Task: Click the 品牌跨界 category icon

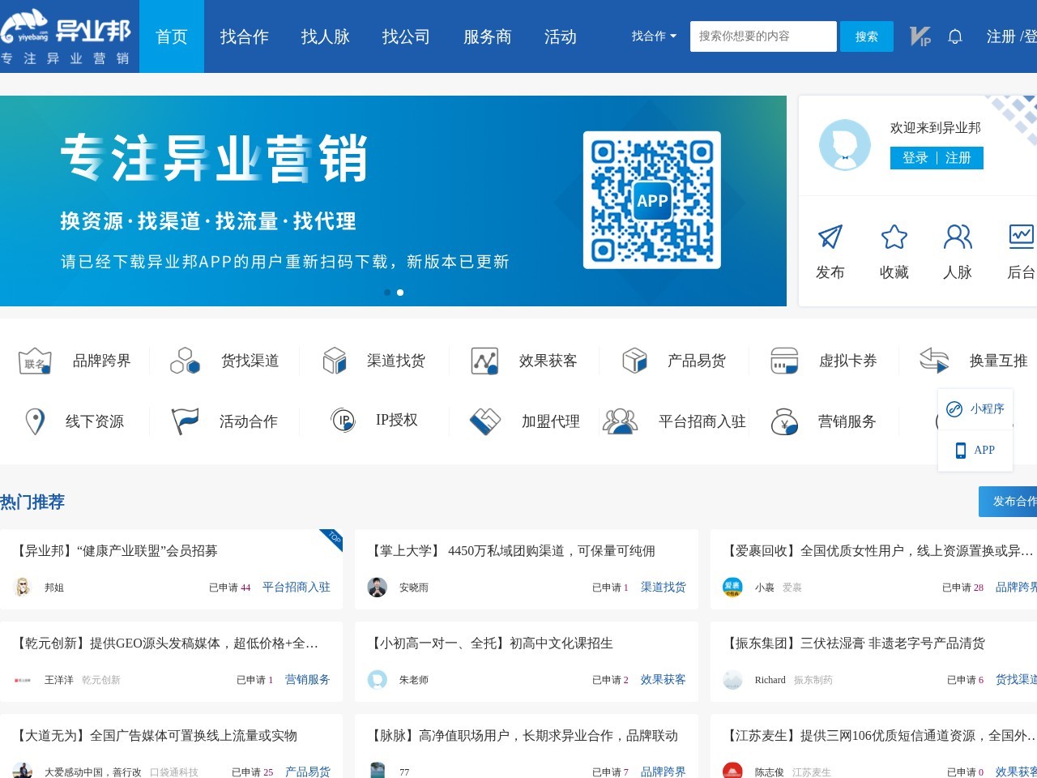Action: click(35, 361)
